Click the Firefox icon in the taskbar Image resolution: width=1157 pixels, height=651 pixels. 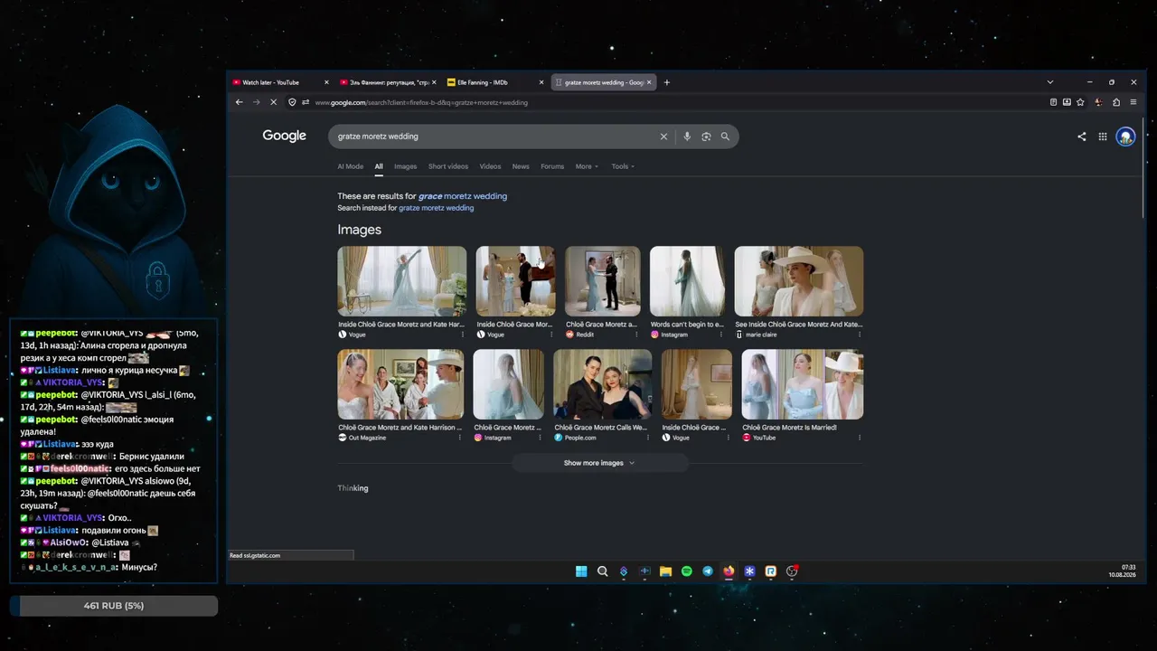pos(729,571)
